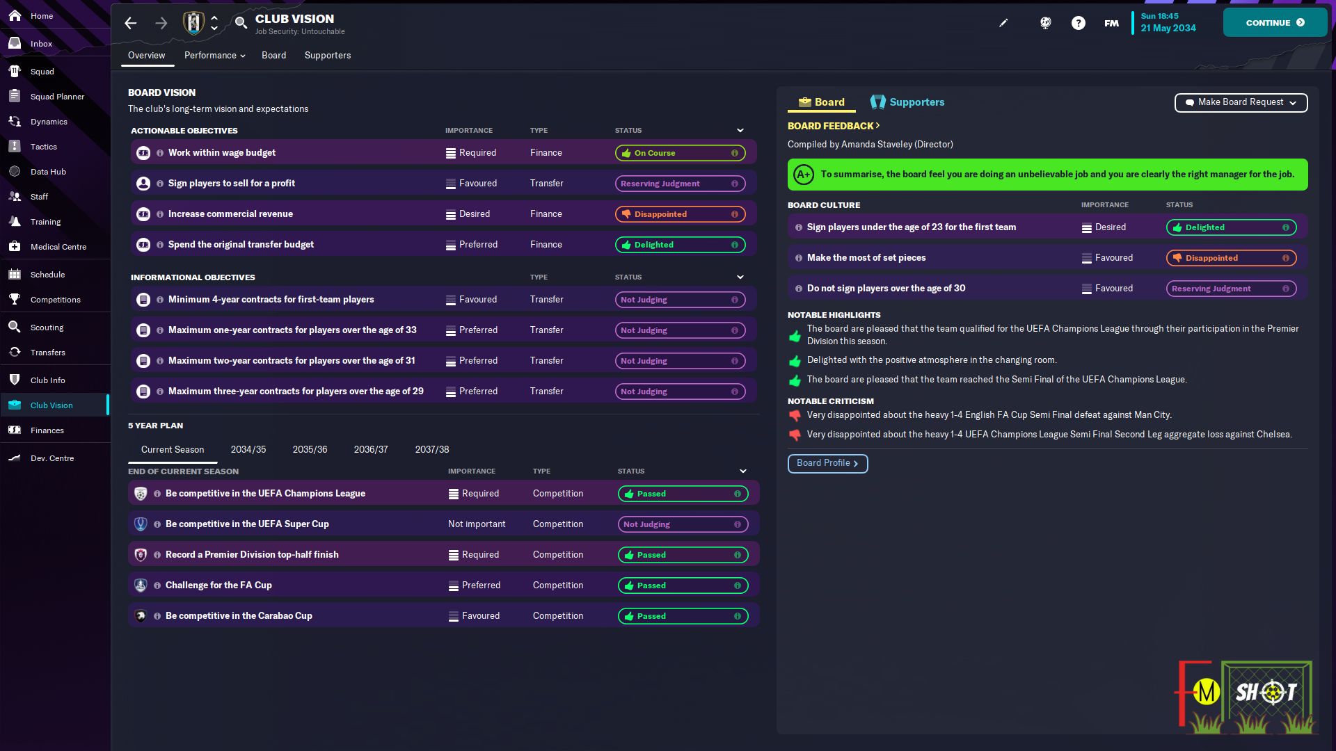Open the Board Profile link
Viewport: 1336px width, 751px height.
(x=827, y=463)
